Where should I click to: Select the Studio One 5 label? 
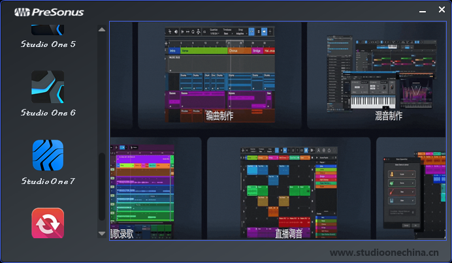click(x=48, y=44)
